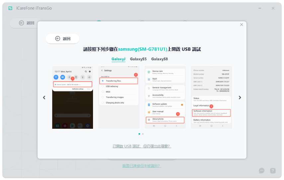Open link 已開啟 USB 調試，但仍彈出此彈窗?
This screenshot has height=180, width=284.
pyautogui.click(x=142, y=146)
